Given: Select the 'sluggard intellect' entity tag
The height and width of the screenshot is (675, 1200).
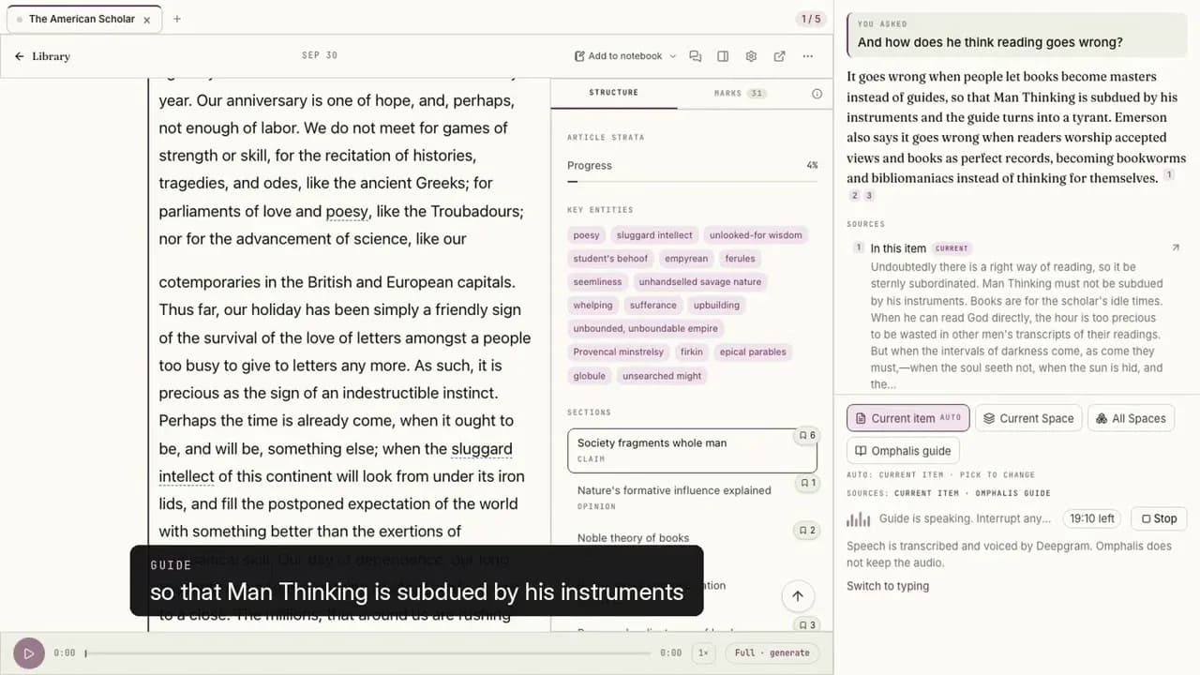Looking at the screenshot, I should [654, 235].
